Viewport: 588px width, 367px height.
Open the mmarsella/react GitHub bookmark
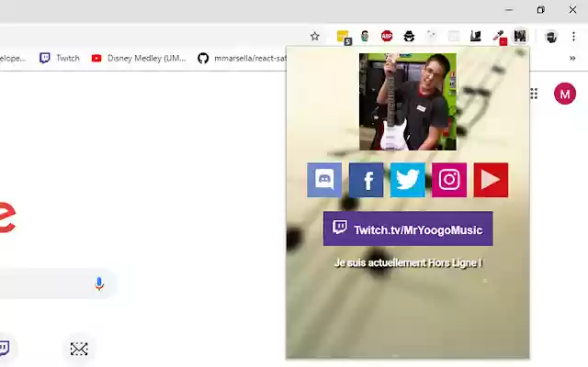[242, 58]
